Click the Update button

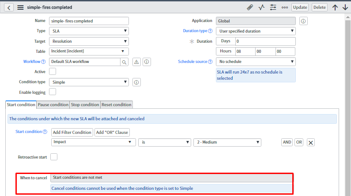[x=300, y=7]
